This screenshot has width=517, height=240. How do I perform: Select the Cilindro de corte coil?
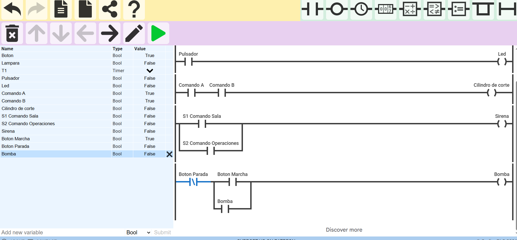click(x=492, y=93)
